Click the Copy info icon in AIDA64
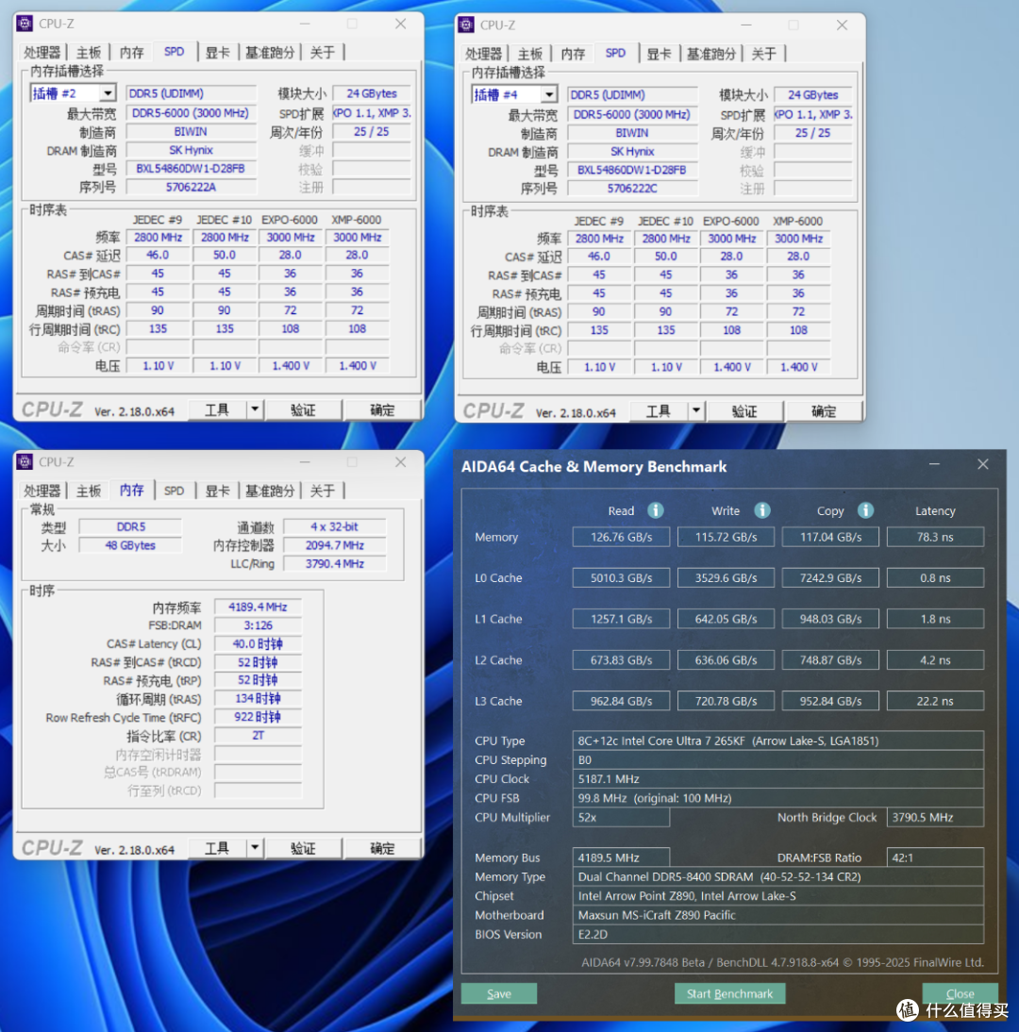Viewport: 1019px width, 1032px height. [x=865, y=510]
